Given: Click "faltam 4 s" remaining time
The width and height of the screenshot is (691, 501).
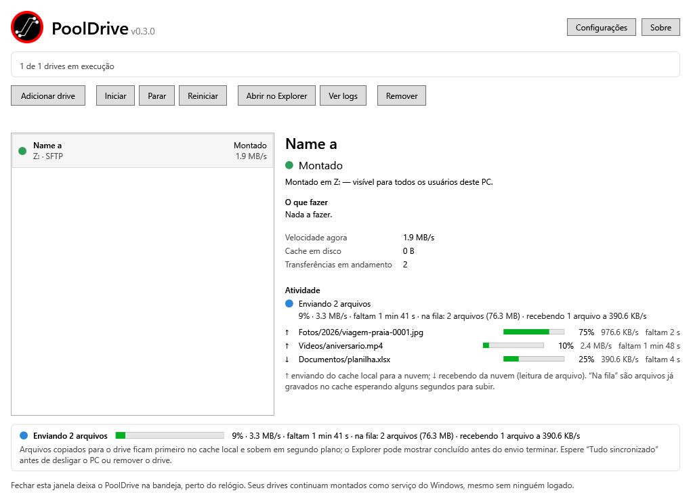Looking at the screenshot, I should pos(663,360).
